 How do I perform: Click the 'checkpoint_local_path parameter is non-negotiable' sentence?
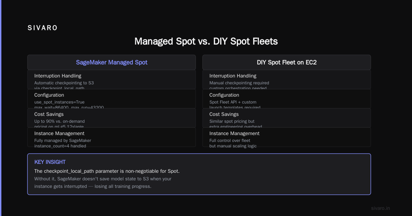(107, 171)
